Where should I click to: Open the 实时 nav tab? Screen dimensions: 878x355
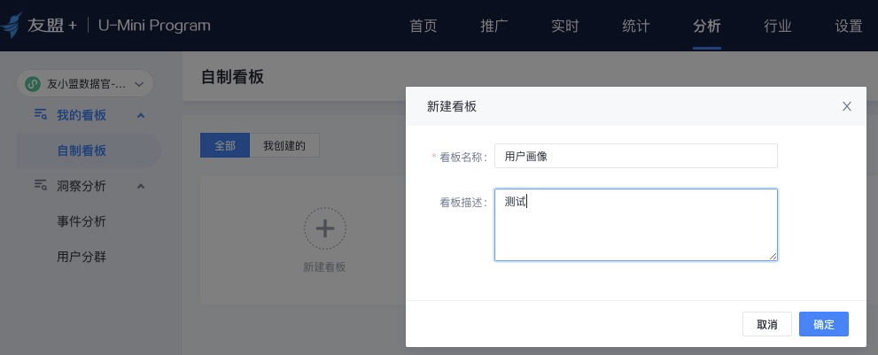point(565,26)
